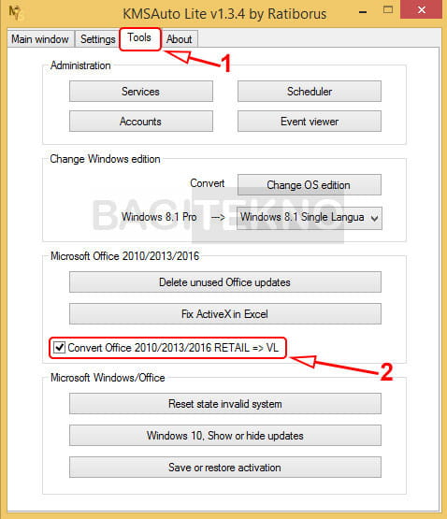Click the 'Microsoft Office 2010/2013/2016' group title

[x=124, y=256]
